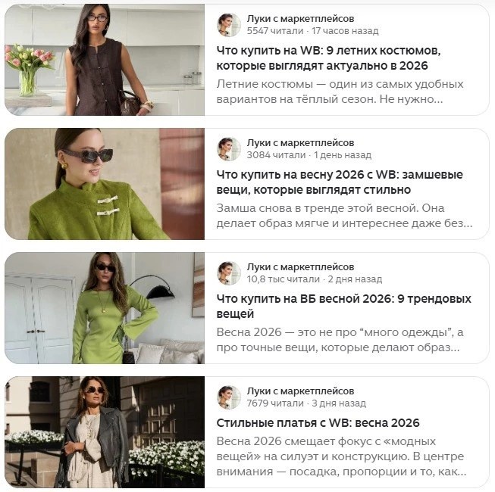Click channel avatar on suede items article

pyautogui.click(x=229, y=149)
